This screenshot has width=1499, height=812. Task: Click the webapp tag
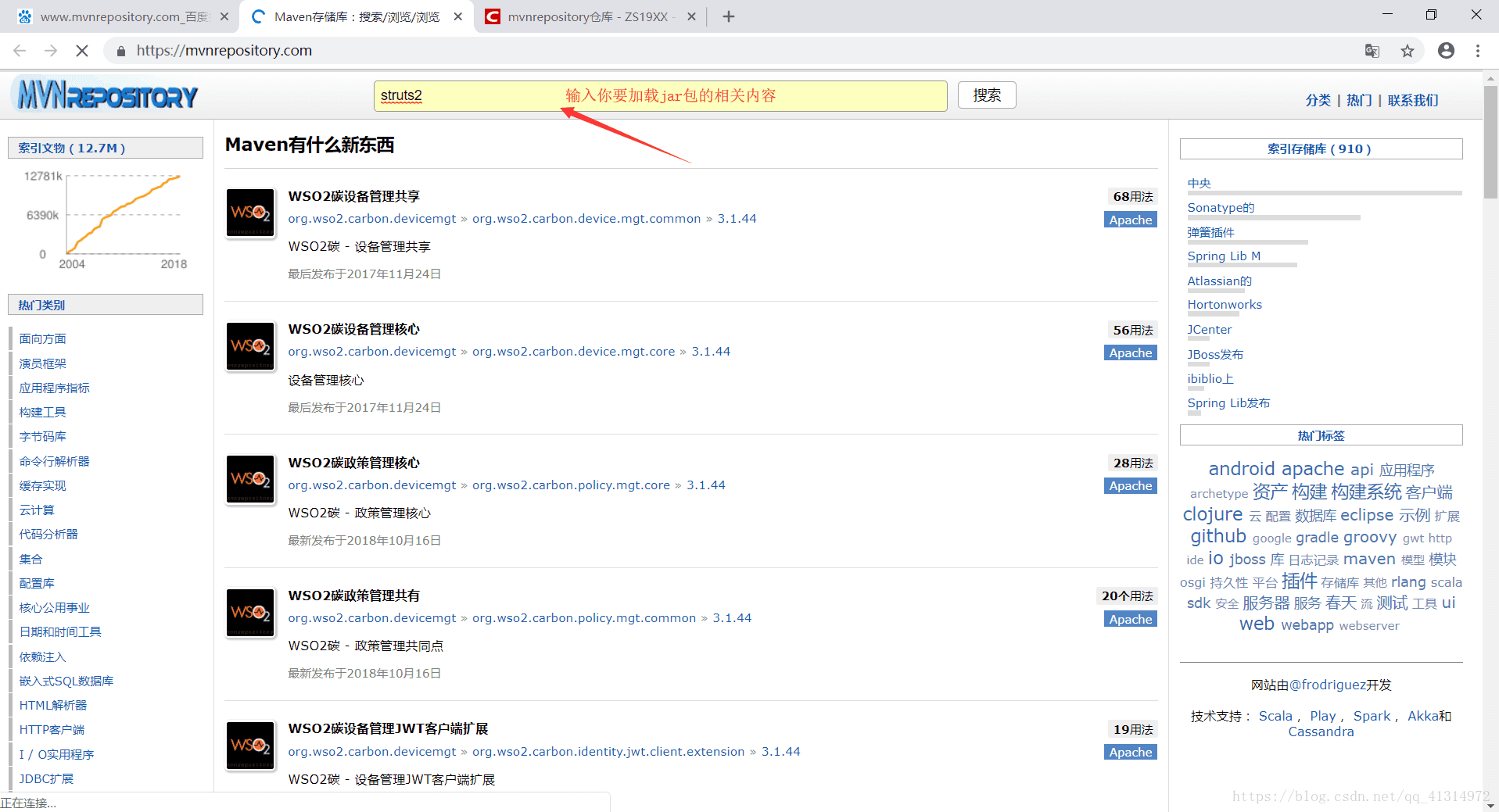tap(1307, 625)
